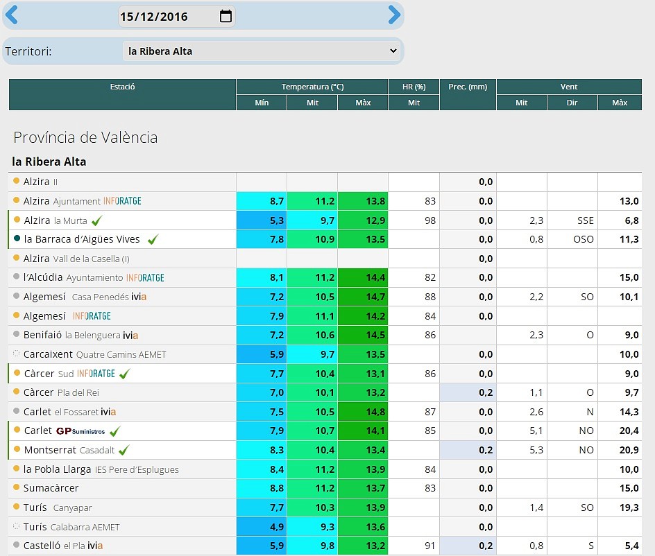Open the Territori dropdown la Ribera Alta
The height and width of the screenshot is (556, 655).
point(262,51)
